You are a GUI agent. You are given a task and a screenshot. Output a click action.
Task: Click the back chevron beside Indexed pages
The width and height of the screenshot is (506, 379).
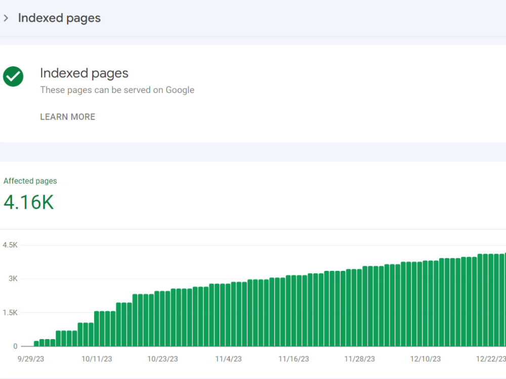tap(6, 18)
